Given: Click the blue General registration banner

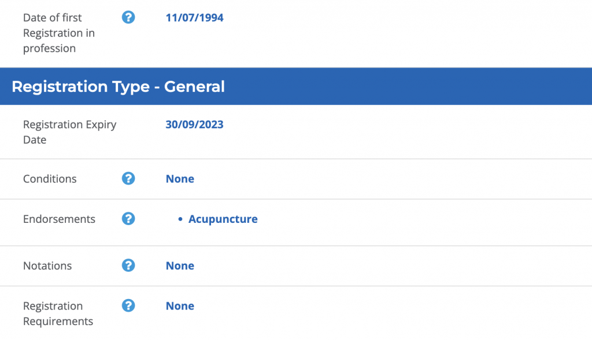Looking at the screenshot, I should 296,87.
